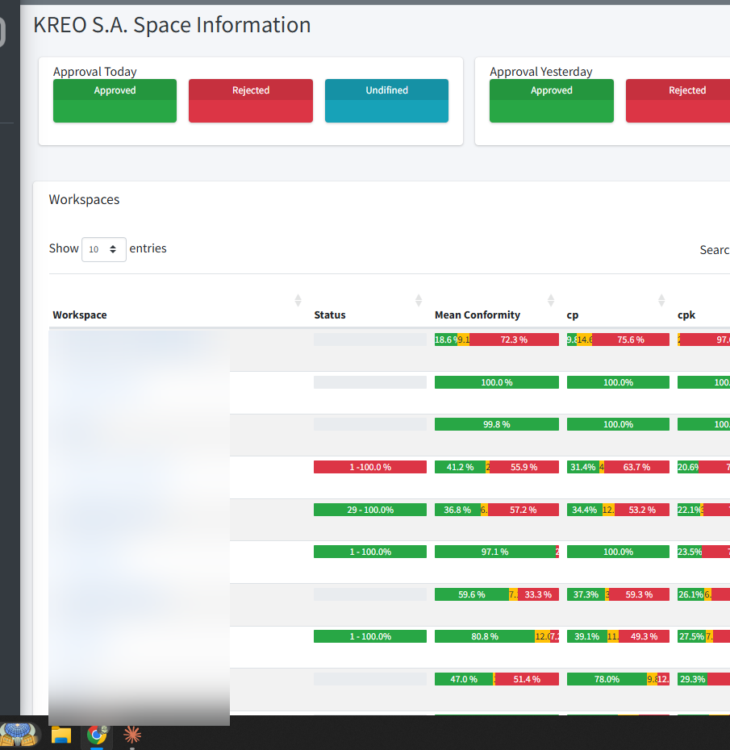Click the 49.3 % red cp segment

coord(644,636)
